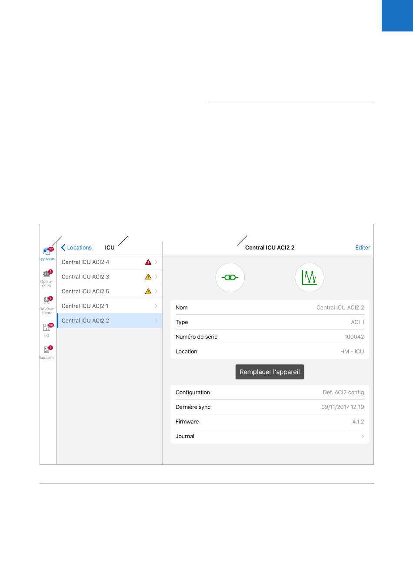Click Dernière sync date 09/11/2017 12:19
The width and height of the screenshot is (413, 585).
(x=343, y=407)
